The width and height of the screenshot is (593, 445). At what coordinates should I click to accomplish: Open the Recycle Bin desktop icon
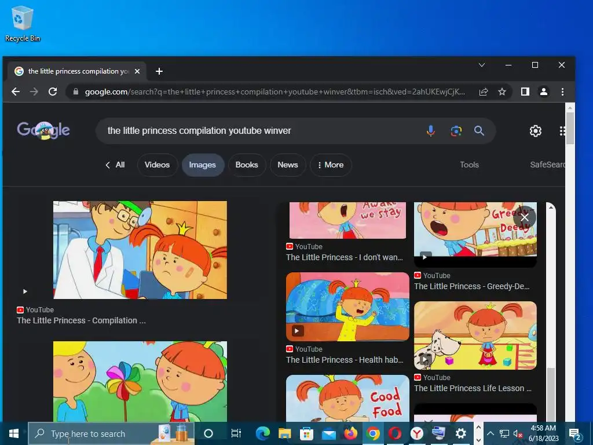[x=23, y=23]
